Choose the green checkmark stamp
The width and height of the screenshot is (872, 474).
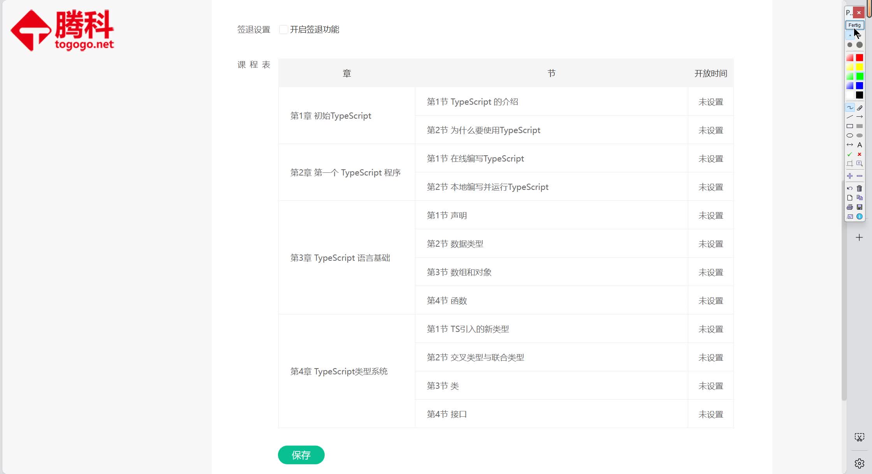click(850, 154)
